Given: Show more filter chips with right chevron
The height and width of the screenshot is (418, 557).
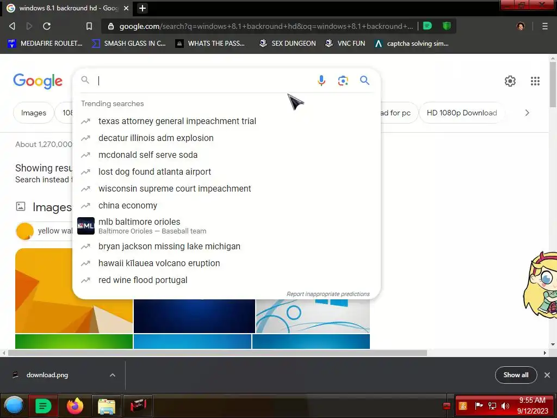Looking at the screenshot, I should (x=527, y=113).
